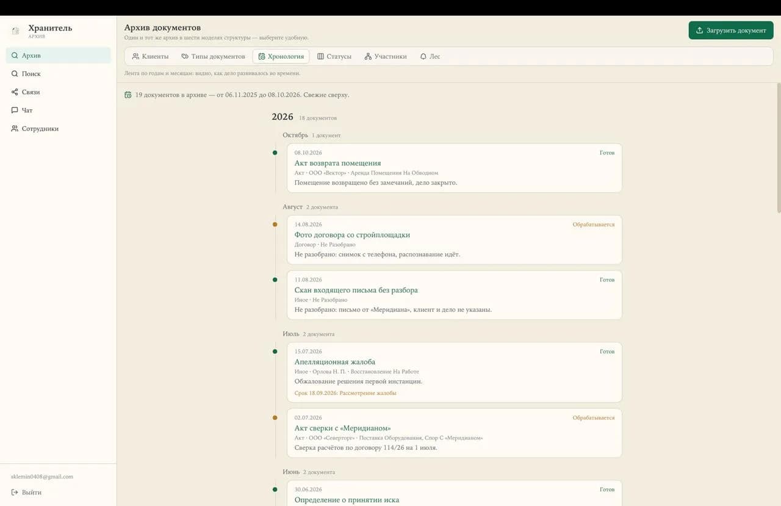Click metadata line Иное · Орлова Н. П.
Viewport: 781px width, 506px height.
357,372
